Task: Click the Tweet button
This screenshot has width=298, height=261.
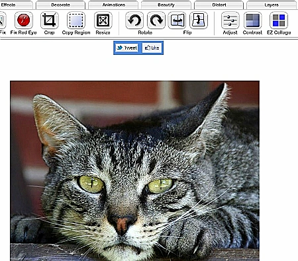Action: click(127, 48)
